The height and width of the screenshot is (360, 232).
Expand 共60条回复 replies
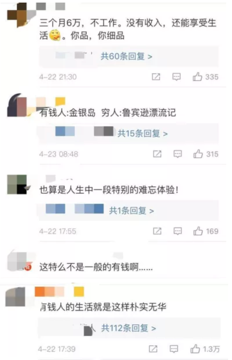click(x=126, y=56)
